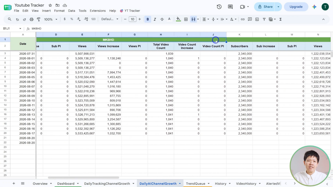Move document using folder icon
333x187 pixels.
[57, 5]
